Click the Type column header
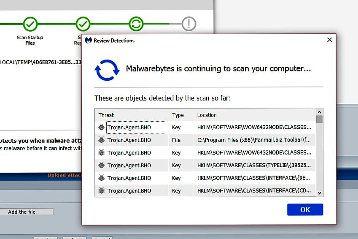 [x=178, y=115]
